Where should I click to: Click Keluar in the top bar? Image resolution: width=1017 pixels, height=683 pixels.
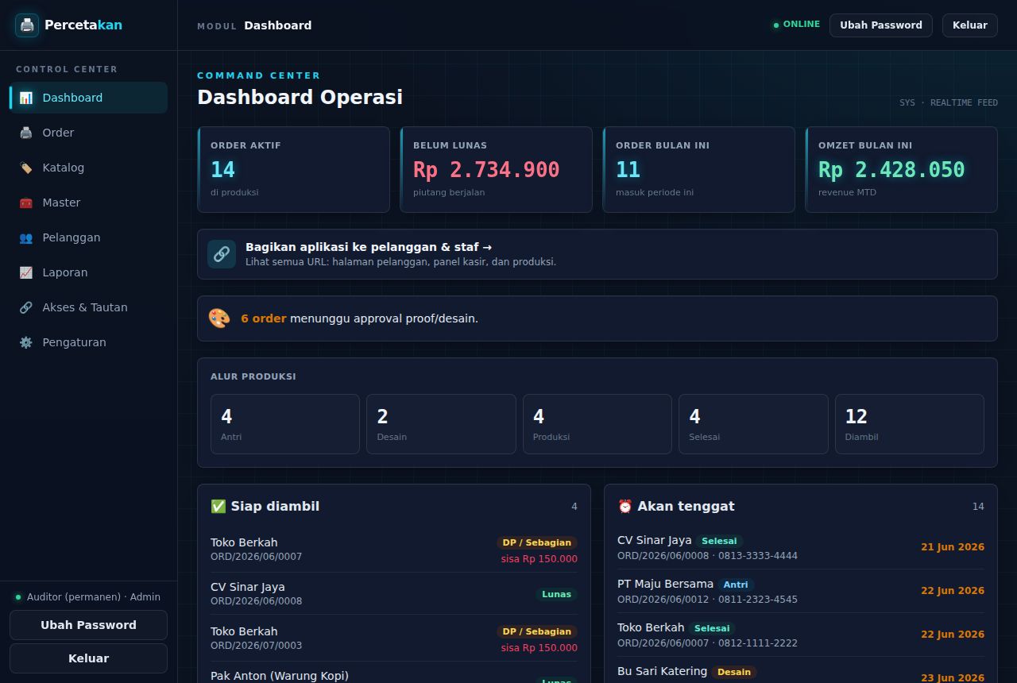tap(970, 25)
